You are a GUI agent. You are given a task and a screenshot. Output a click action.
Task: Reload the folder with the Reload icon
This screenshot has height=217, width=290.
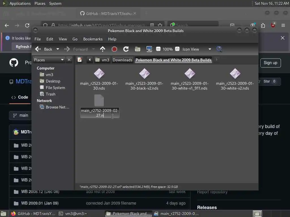point(126,49)
